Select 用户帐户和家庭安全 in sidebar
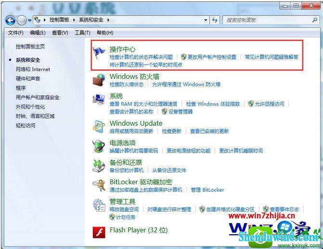Viewport: 323px width, 249px height. pos(38,97)
